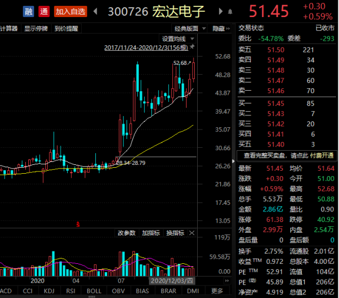The image size is (339, 298).
Task: Click the 卖三 price 51.48
Action: (x=275, y=70)
